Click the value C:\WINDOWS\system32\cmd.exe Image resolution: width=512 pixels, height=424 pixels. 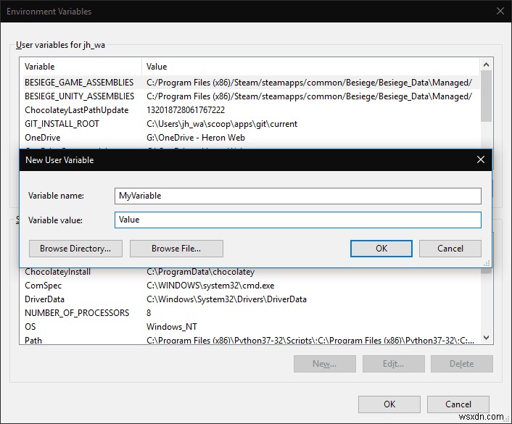pyautogui.click(x=210, y=286)
